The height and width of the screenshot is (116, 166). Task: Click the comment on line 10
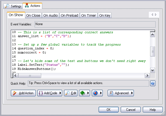click(65, 32)
